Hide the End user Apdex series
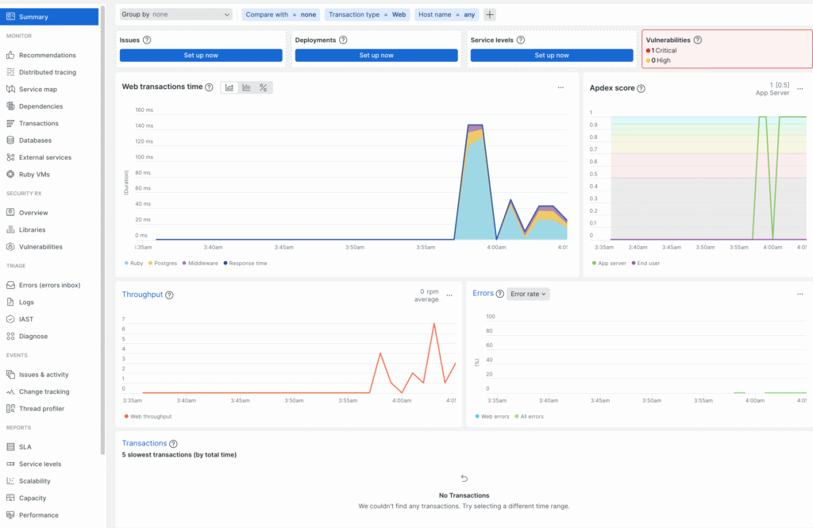This screenshot has height=528, width=813. click(x=645, y=263)
